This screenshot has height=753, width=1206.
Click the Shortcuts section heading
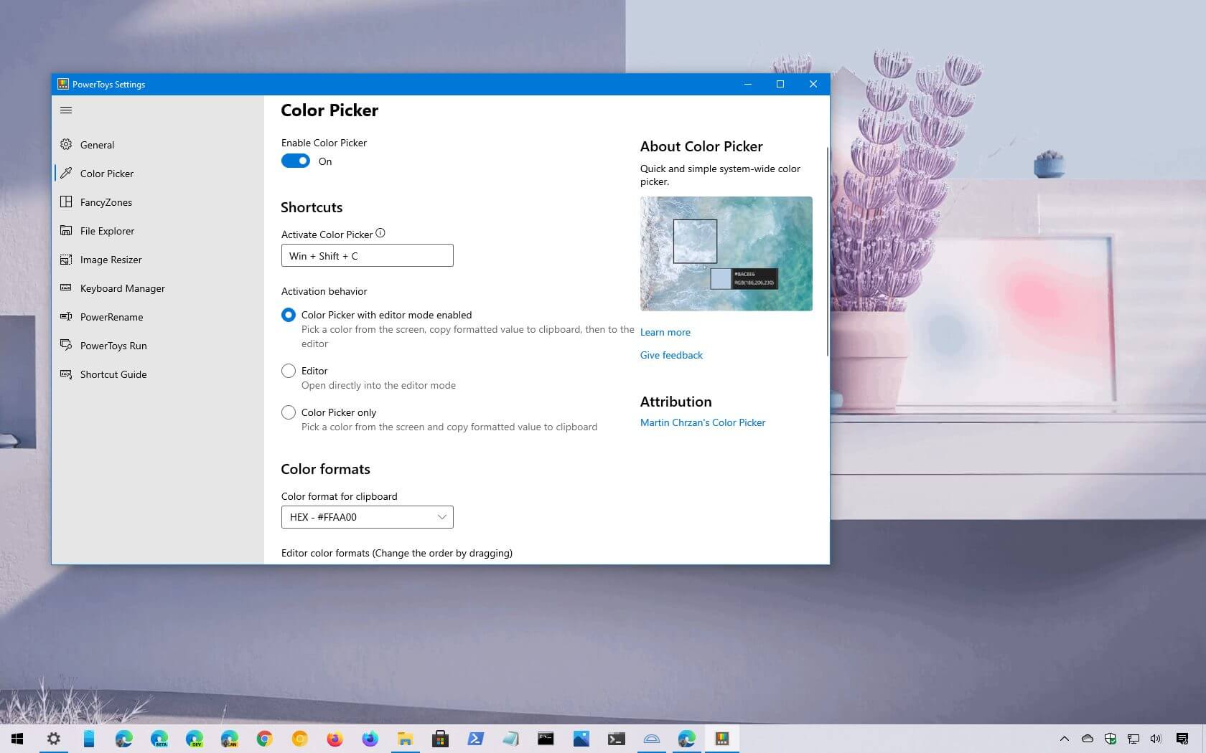tap(312, 207)
